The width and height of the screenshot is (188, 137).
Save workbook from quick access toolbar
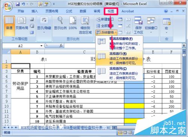(18, 4)
